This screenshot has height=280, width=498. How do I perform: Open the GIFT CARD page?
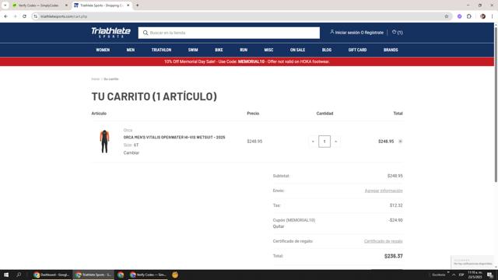pyautogui.click(x=357, y=50)
